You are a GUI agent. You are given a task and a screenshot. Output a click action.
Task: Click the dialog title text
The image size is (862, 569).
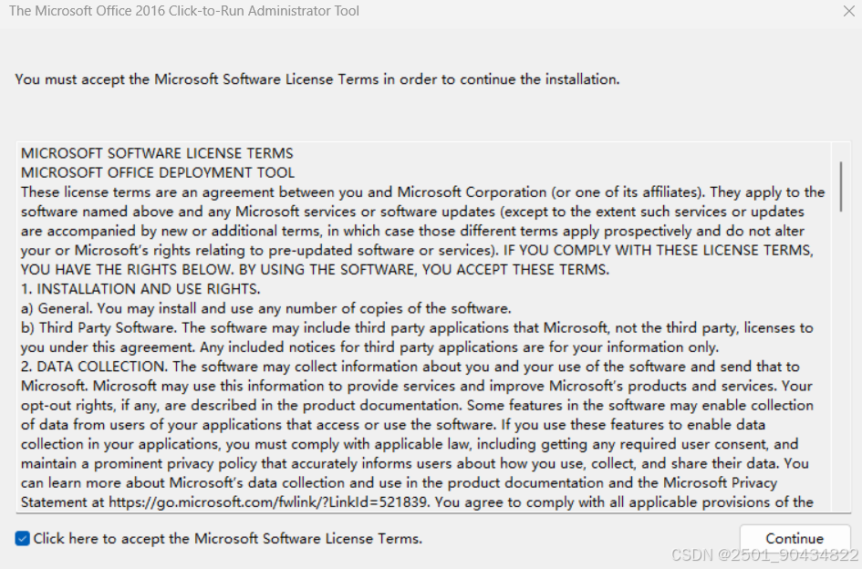(x=184, y=11)
